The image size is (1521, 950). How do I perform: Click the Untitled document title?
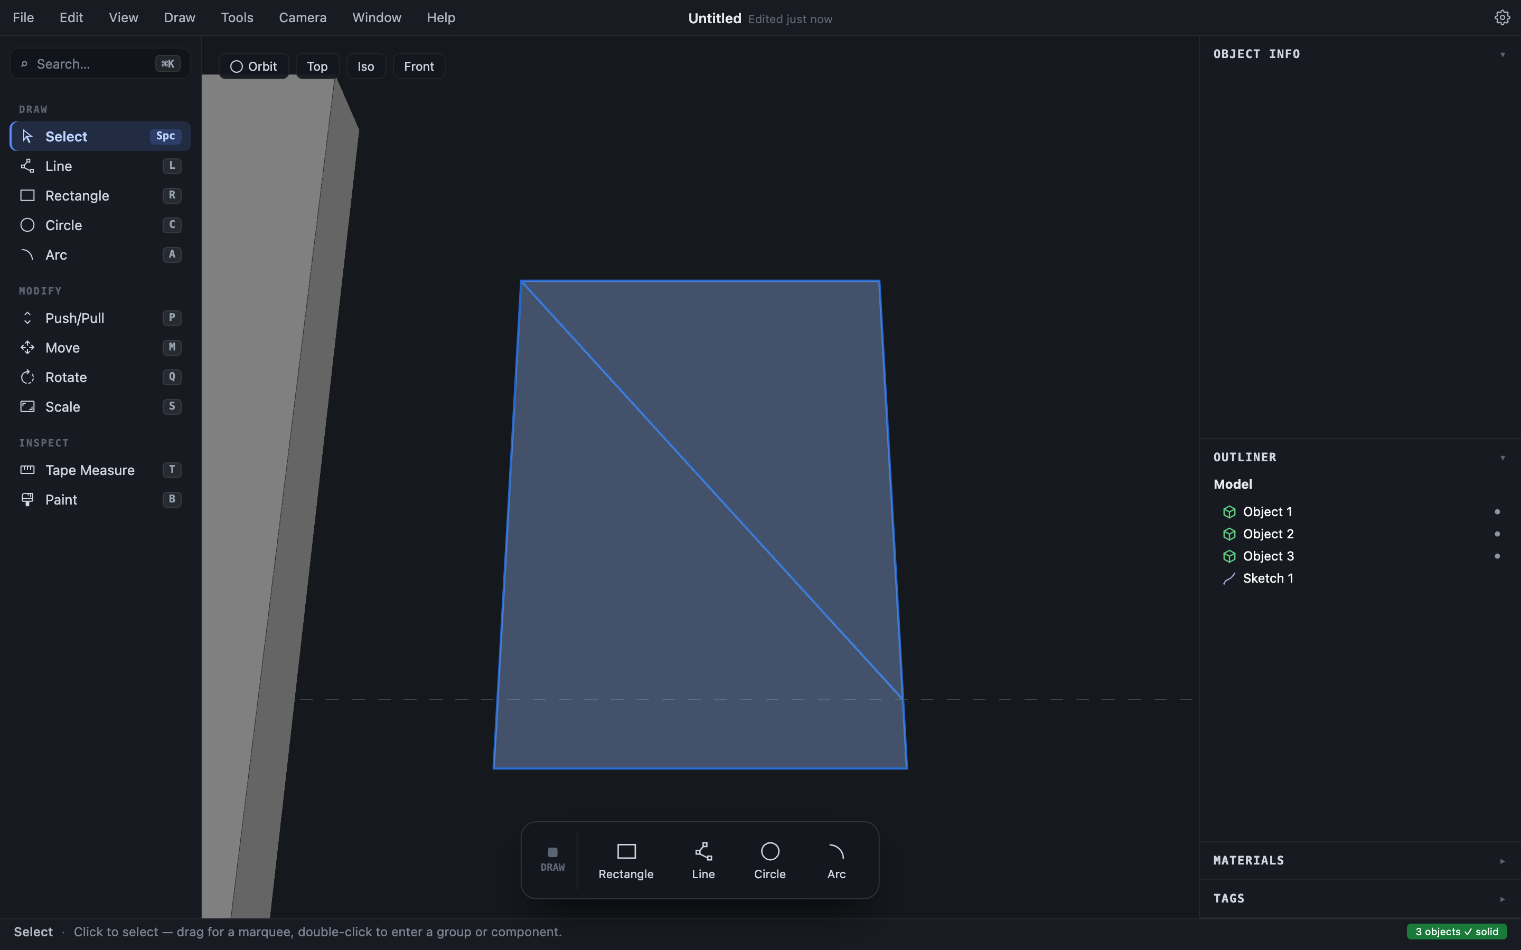pos(715,18)
